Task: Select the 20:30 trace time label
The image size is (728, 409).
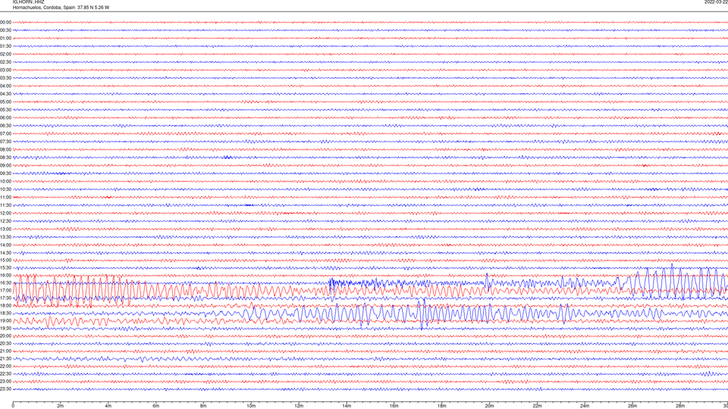Action: point(5,344)
